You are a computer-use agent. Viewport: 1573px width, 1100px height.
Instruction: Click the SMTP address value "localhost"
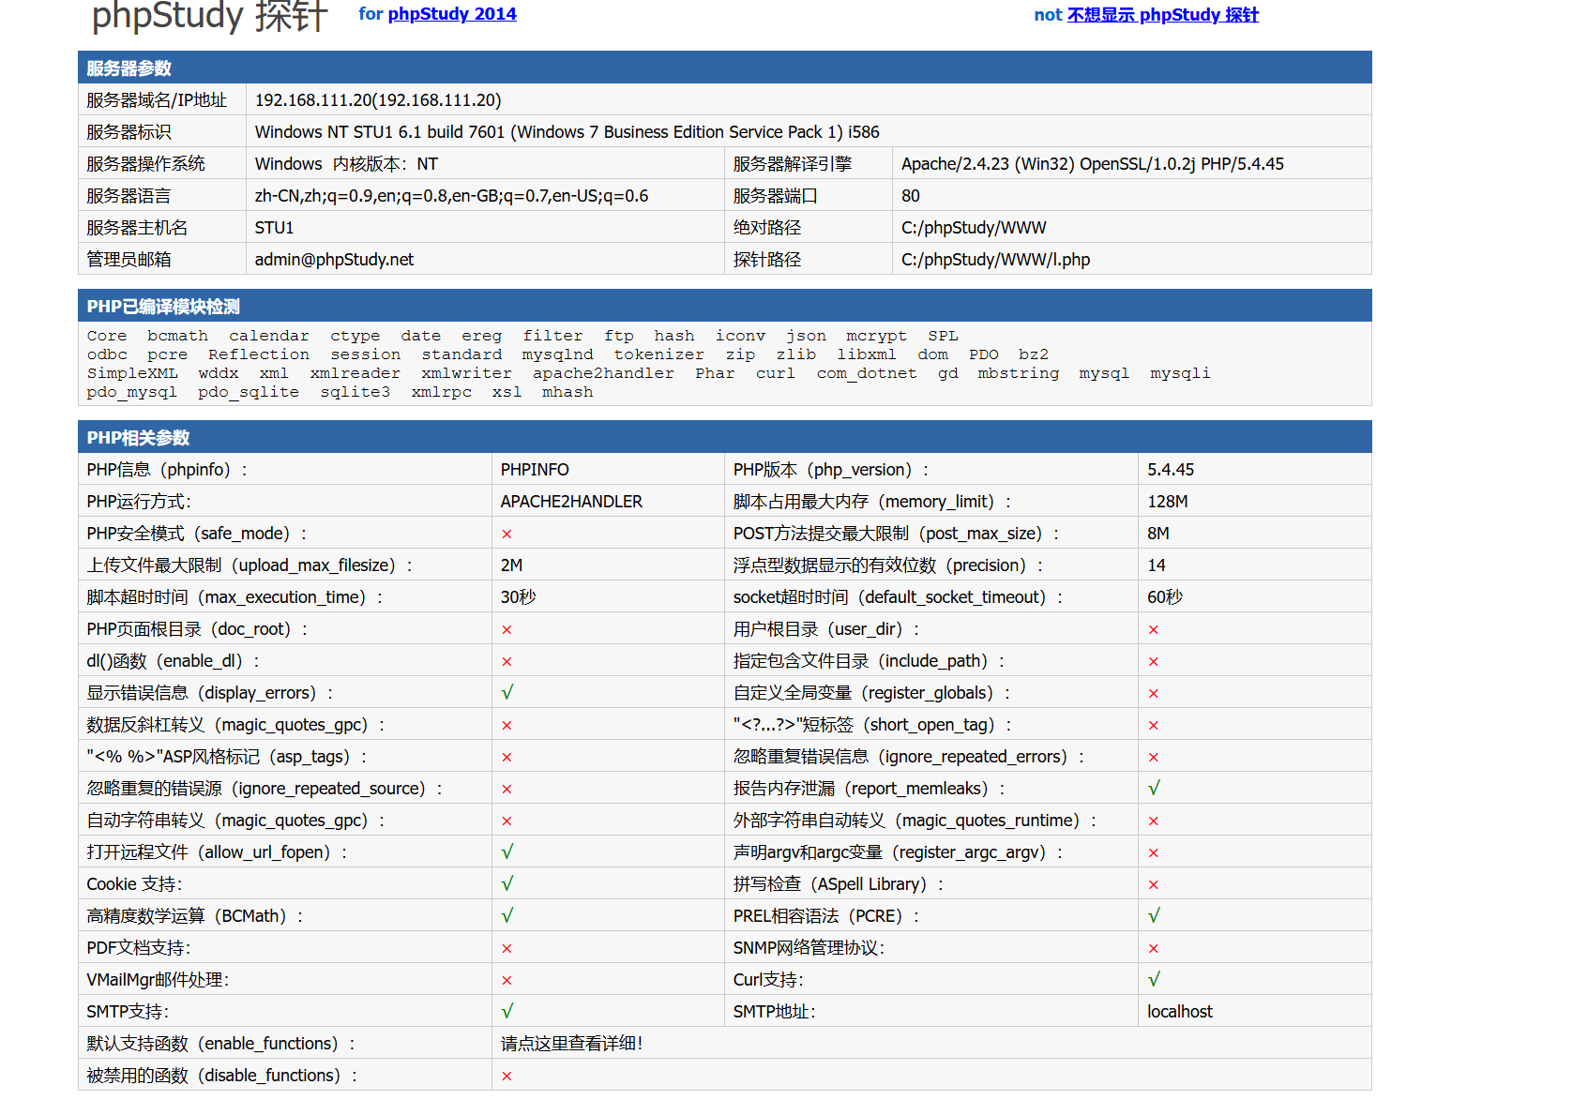(x=1180, y=1012)
